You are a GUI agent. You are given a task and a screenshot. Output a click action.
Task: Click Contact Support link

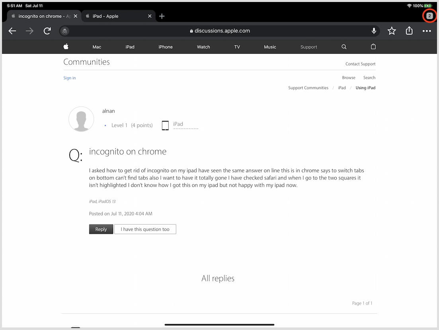pos(360,64)
